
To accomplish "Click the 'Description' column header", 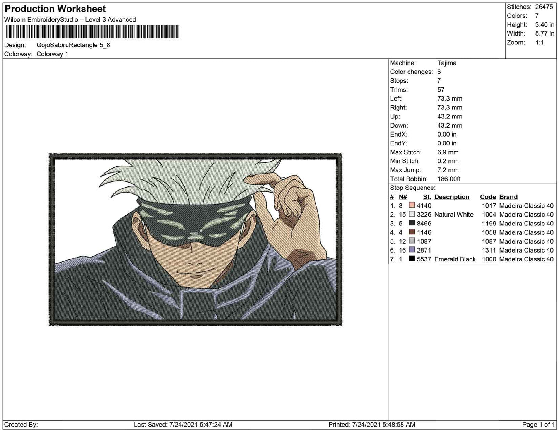I will (452, 197).
